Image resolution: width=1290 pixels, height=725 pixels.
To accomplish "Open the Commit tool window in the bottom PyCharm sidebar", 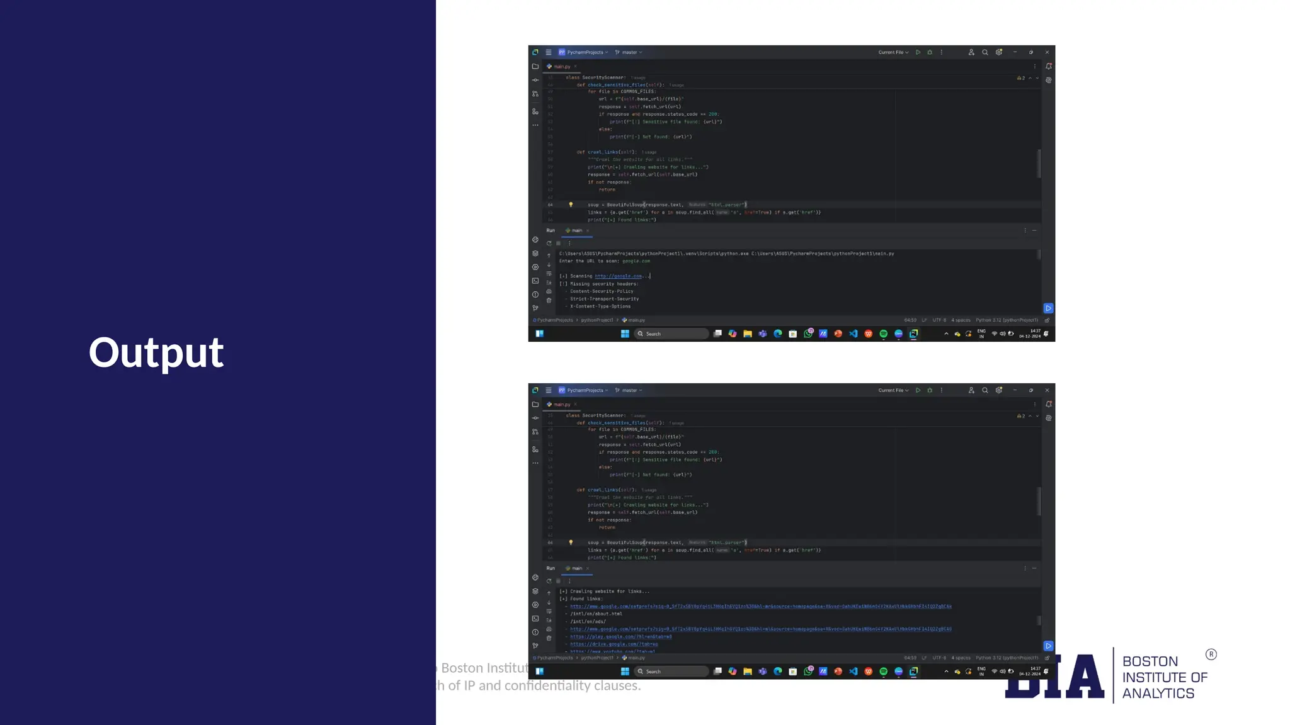I will 535,418.
